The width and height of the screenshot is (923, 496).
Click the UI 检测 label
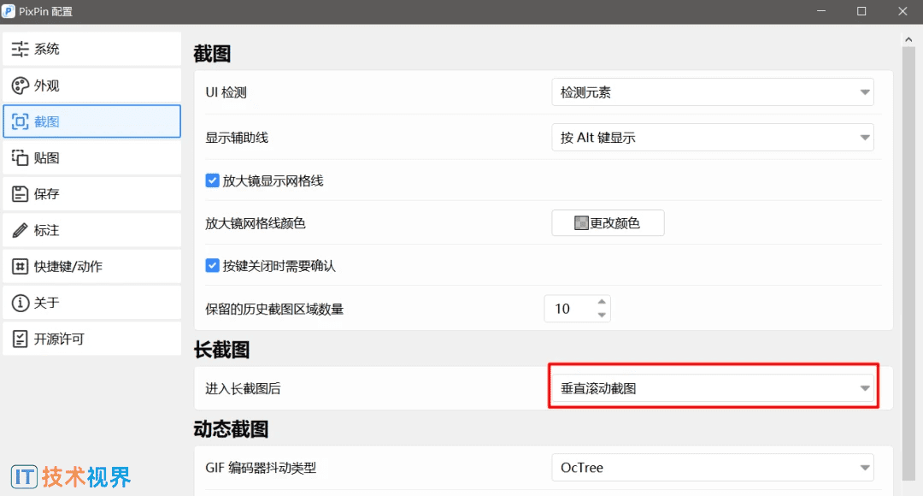pyautogui.click(x=226, y=92)
